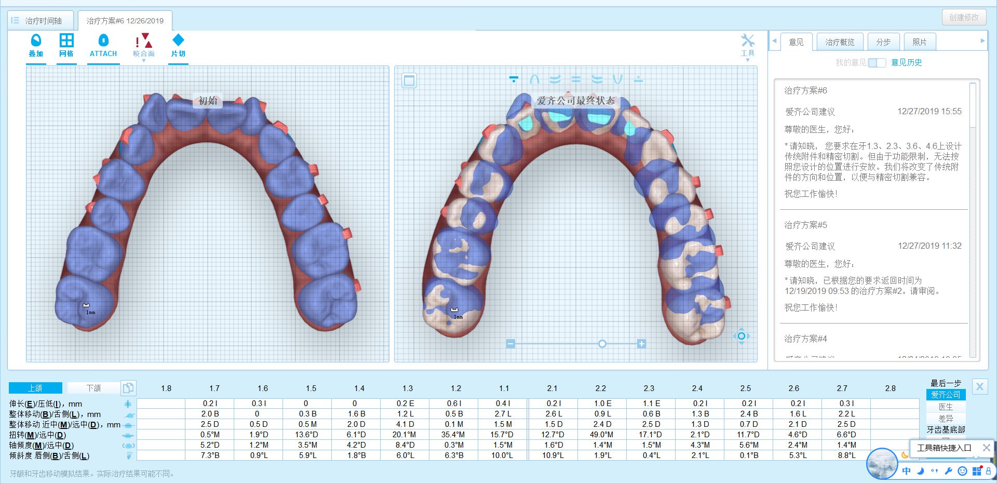Toggle the 网格 grid view icon
Image resolution: width=997 pixels, height=484 pixels.
66,45
